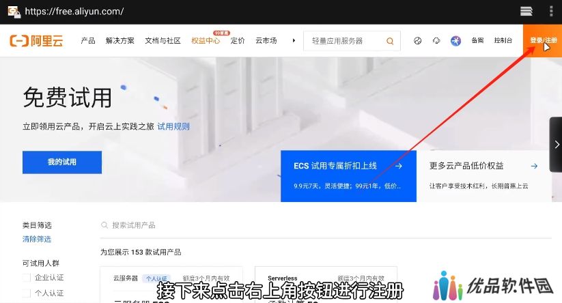Click the 个人认证 tag on 云服务器 card
The width and height of the screenshot is (562, 303).
coord(156,278)
